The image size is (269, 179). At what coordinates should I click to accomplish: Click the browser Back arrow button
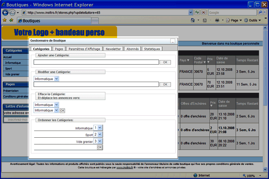5,13
